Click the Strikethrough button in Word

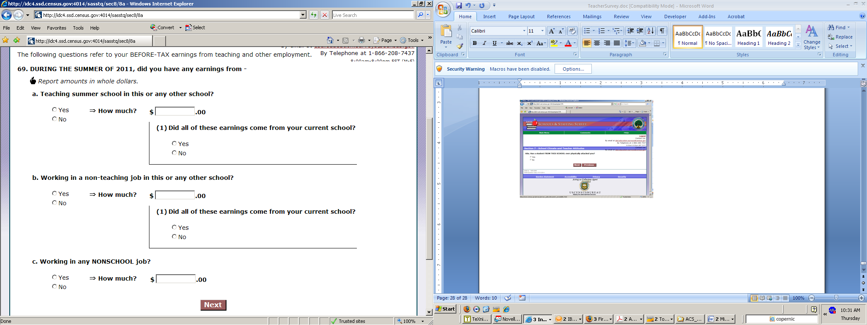(x=510, y=43)
